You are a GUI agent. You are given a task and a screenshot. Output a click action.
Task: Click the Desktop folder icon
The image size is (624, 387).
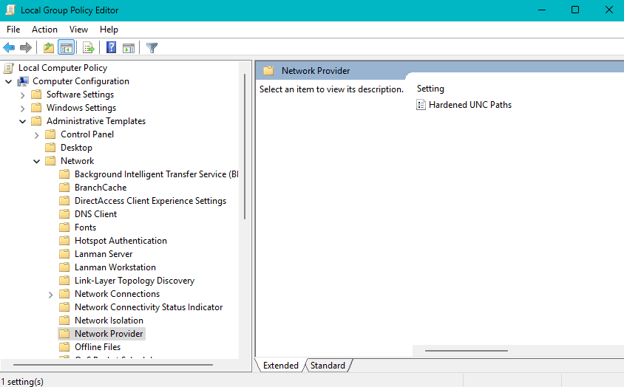tap(50, 148)
